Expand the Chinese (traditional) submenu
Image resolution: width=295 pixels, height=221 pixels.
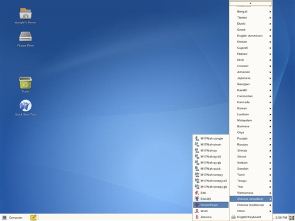251,205
